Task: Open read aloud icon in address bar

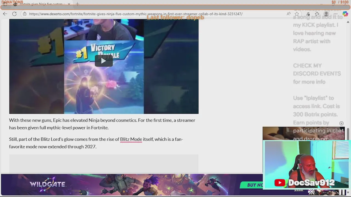Action: (x=288, y=14)
